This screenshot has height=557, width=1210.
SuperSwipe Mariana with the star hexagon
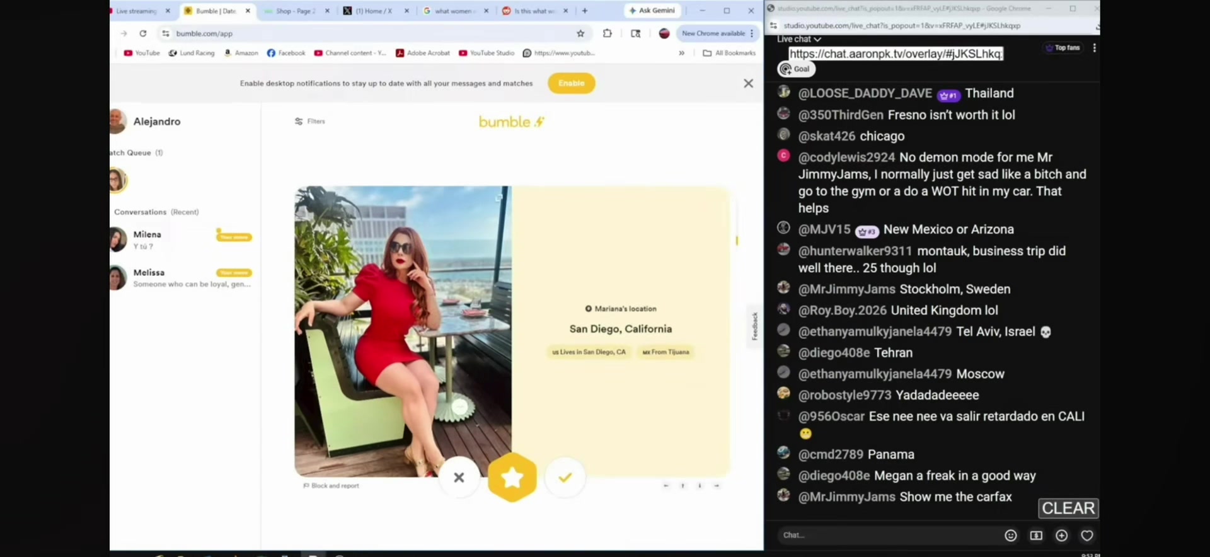coord(512,478)
